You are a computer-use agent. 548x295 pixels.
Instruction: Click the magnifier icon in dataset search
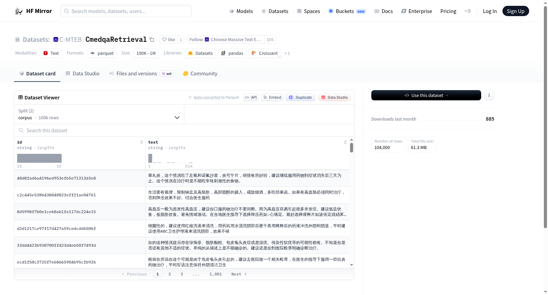pyautogui.click(x=21, y=130)
